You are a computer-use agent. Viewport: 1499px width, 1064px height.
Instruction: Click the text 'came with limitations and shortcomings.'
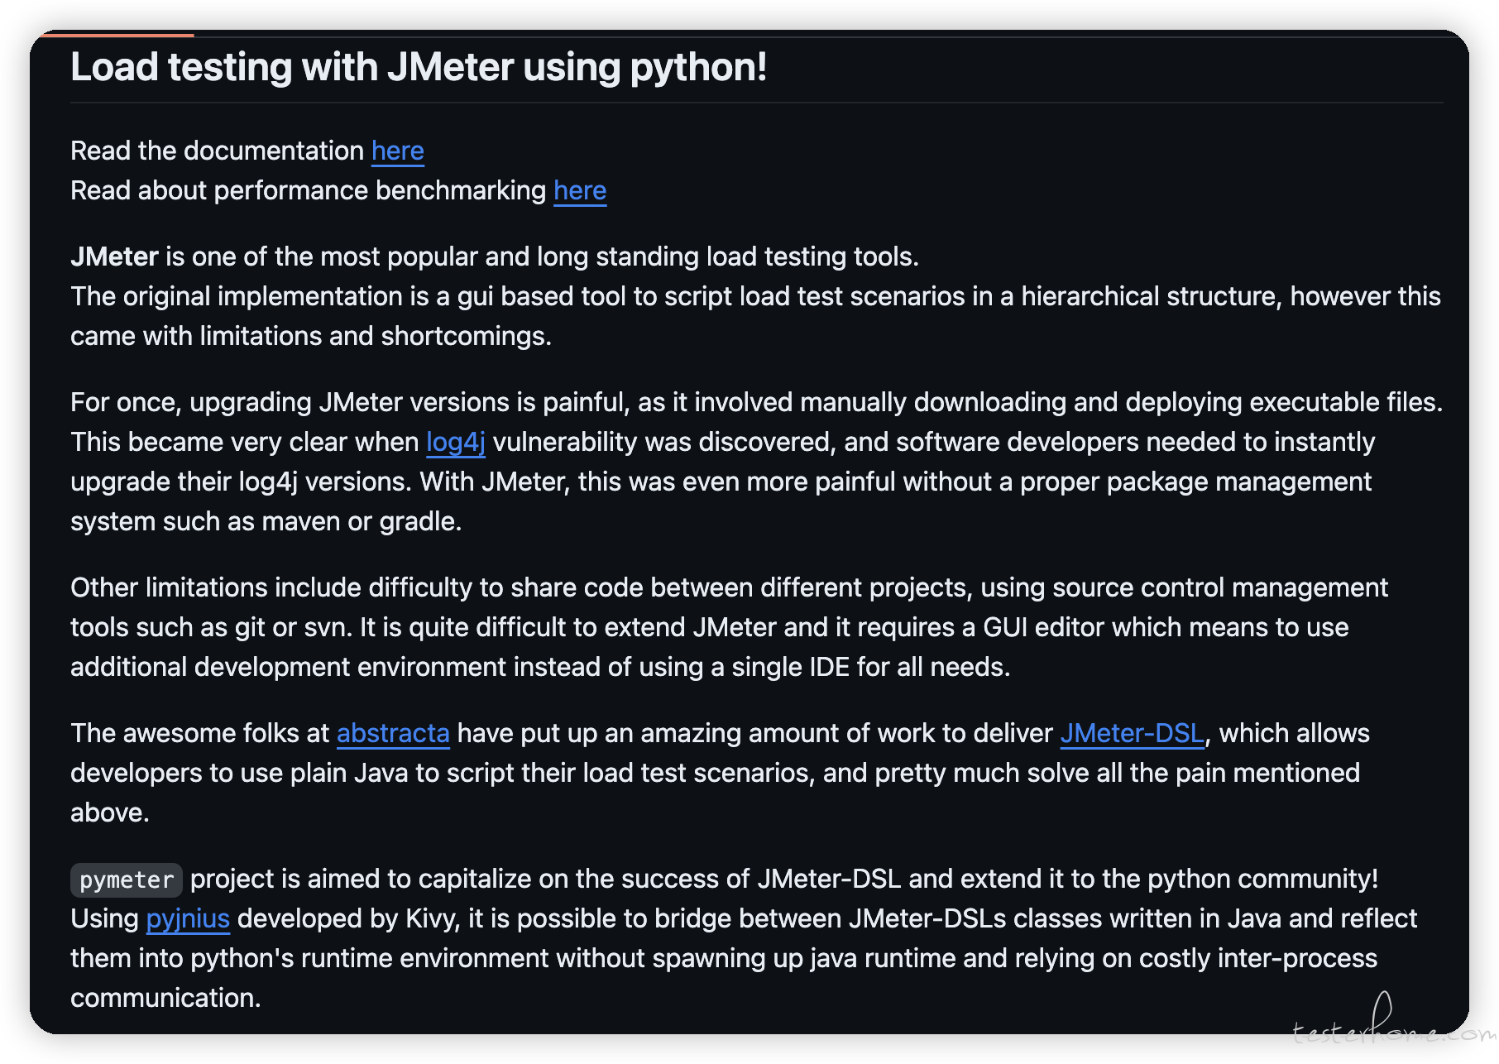[311, 337]
